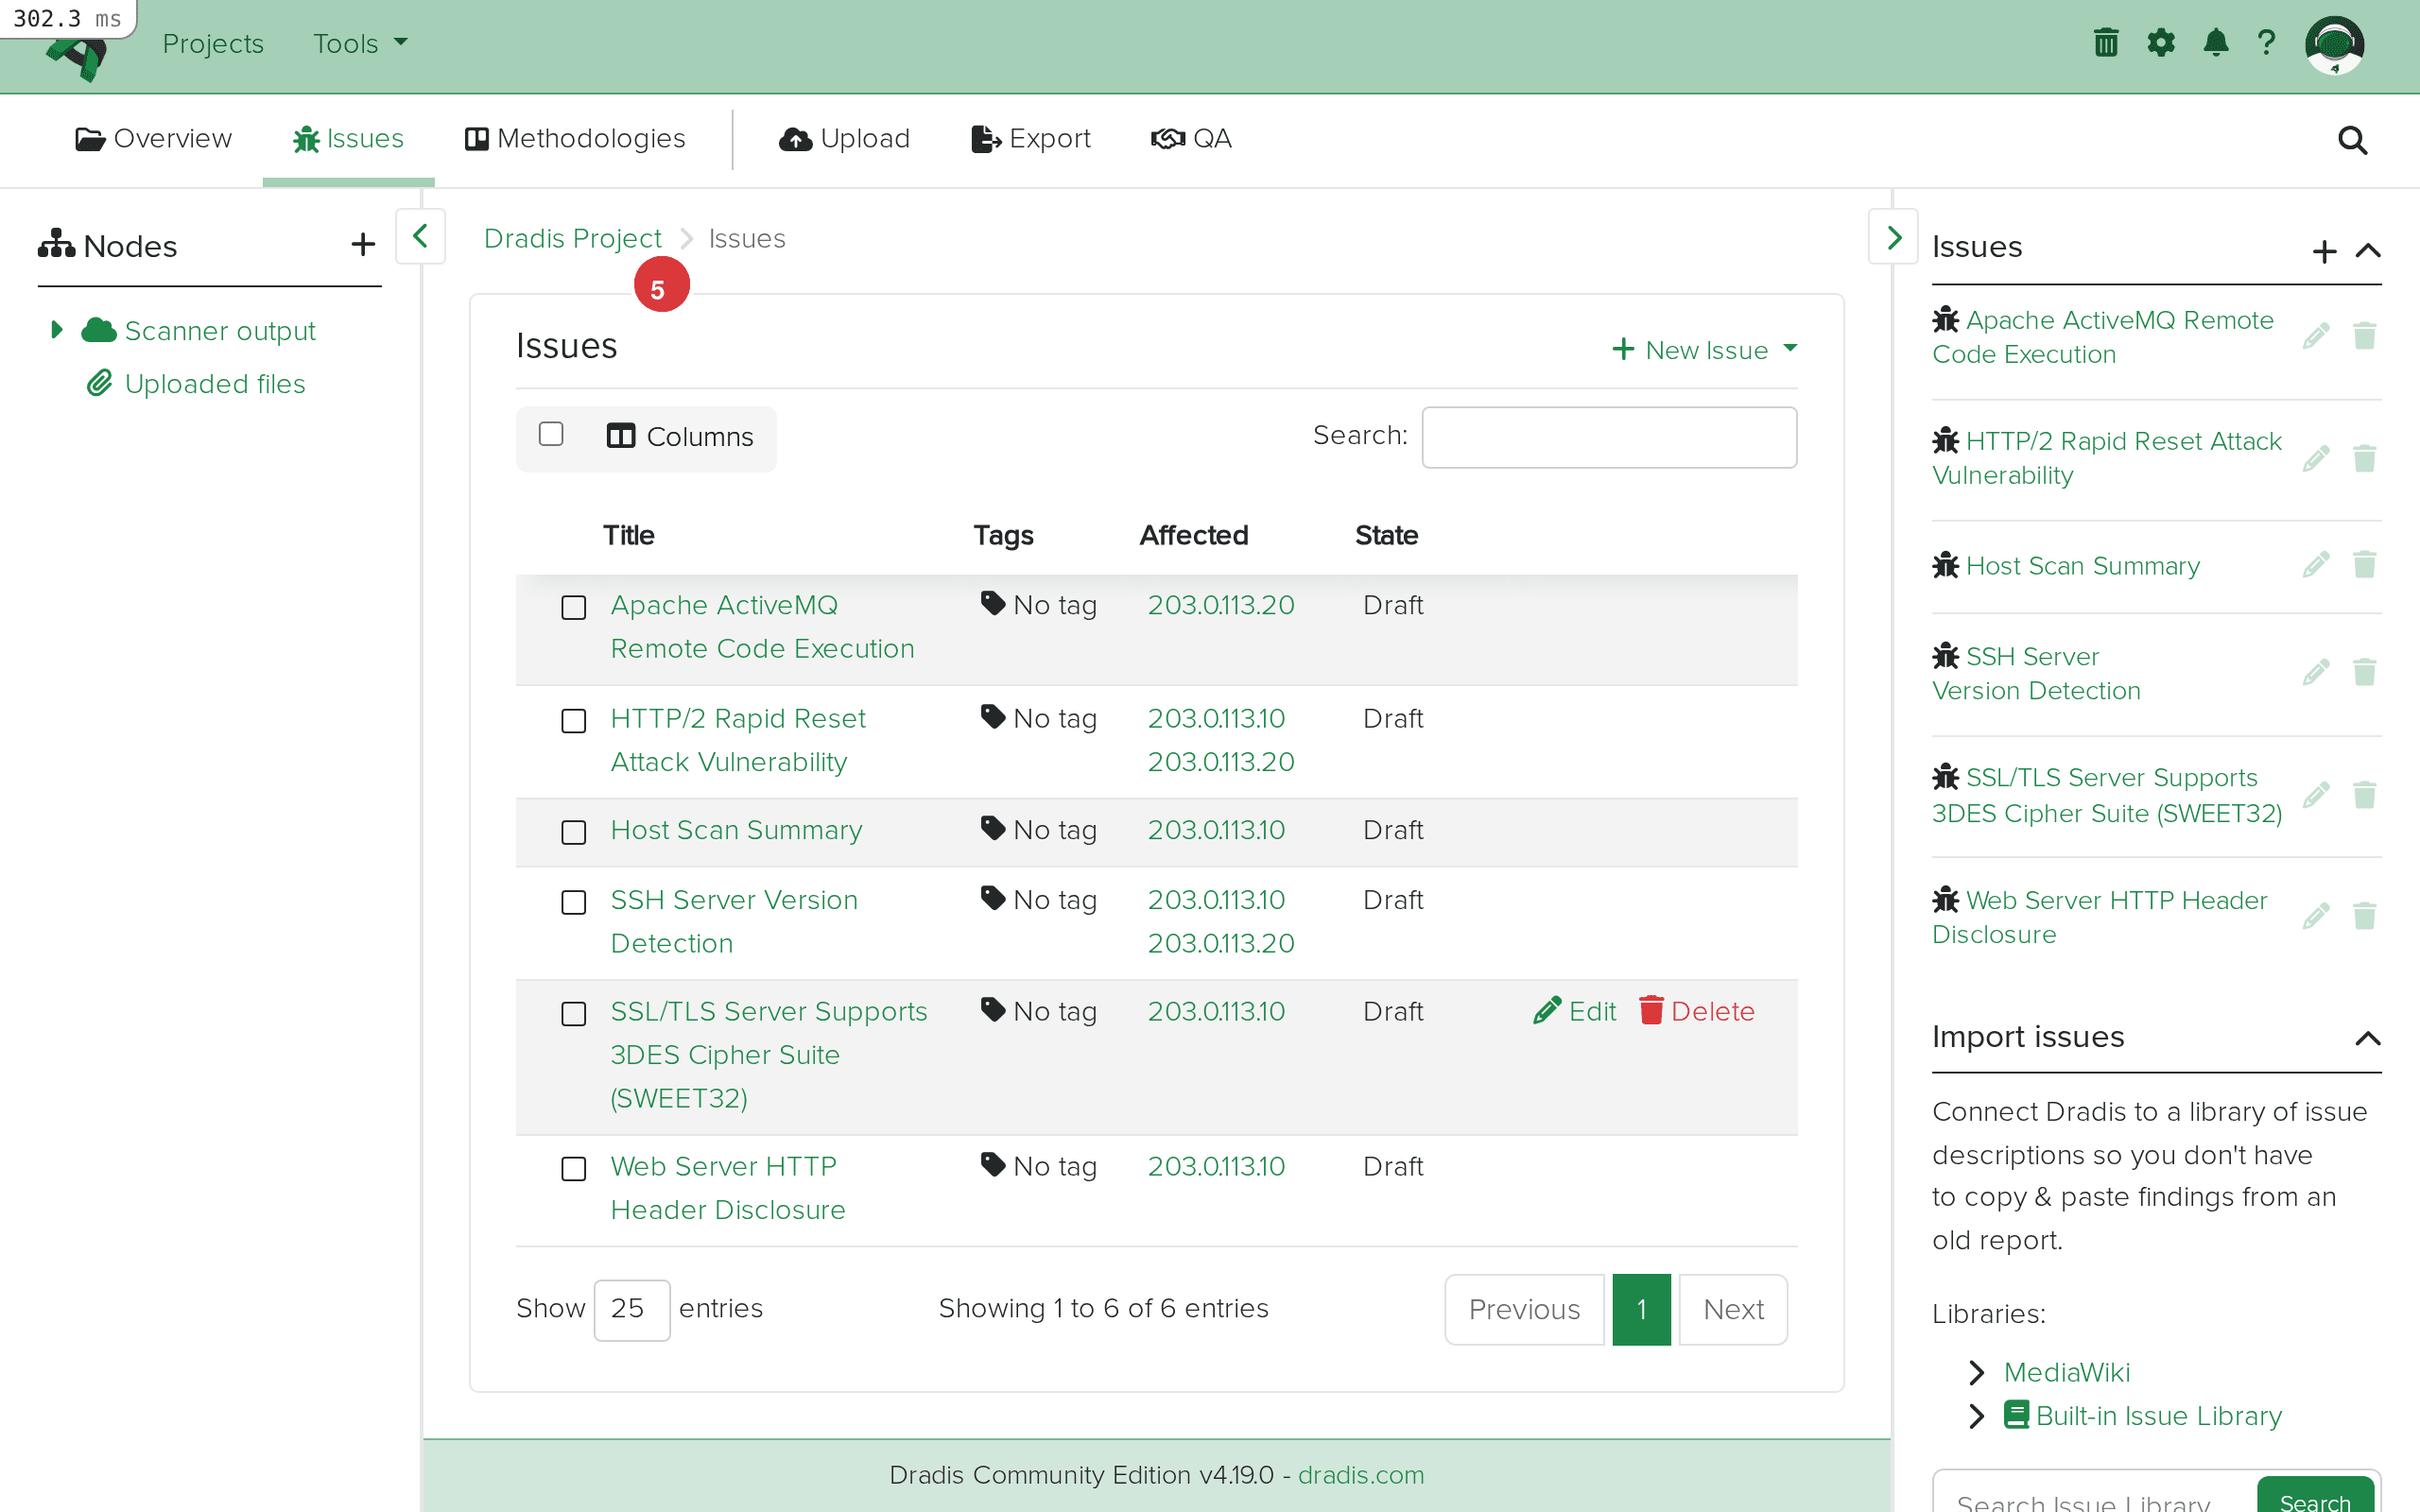
Task: Open application settings via the gear icon
Action: pyautogui.click(x=2161, y=42)
